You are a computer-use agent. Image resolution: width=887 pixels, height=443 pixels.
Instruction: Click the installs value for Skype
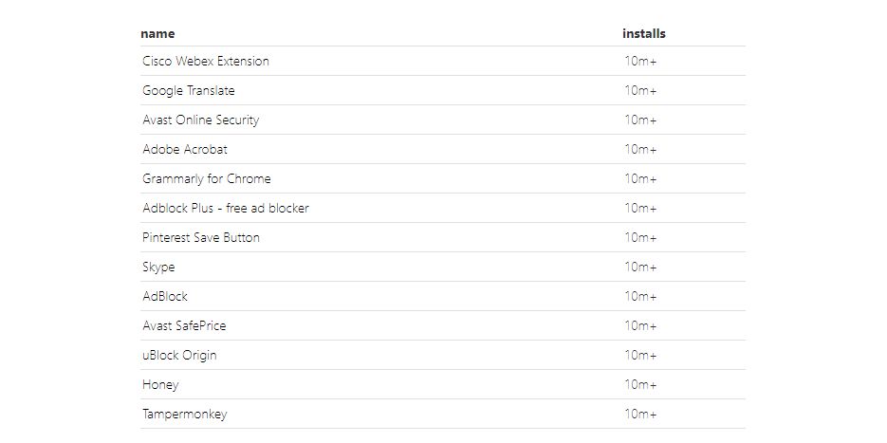[x=640, y=268]
